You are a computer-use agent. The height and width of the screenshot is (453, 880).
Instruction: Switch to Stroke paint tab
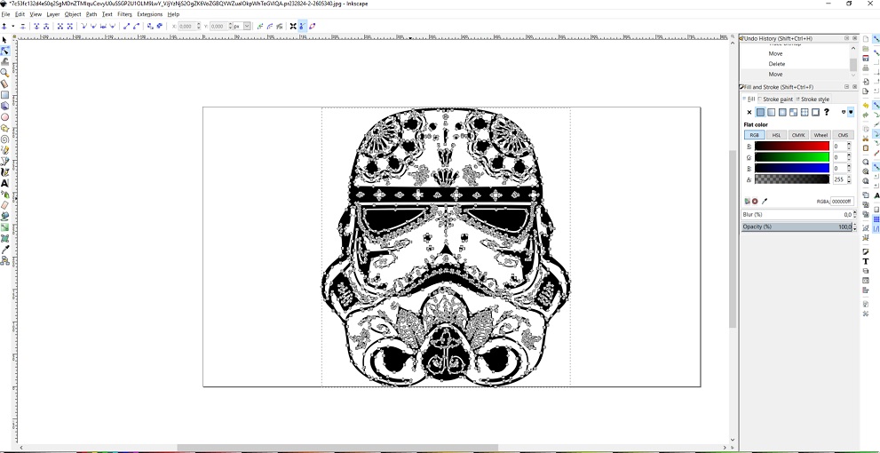tap(775, 99)
